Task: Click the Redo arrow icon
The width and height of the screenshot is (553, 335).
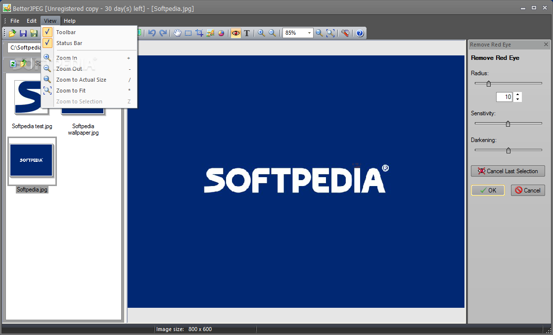Action: 163,33
